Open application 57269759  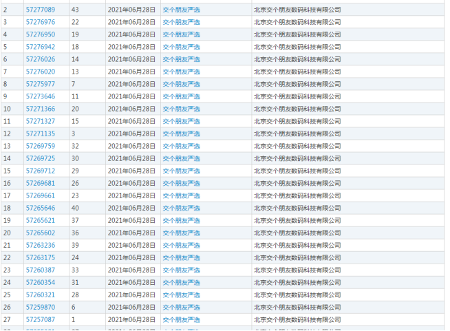40,146
